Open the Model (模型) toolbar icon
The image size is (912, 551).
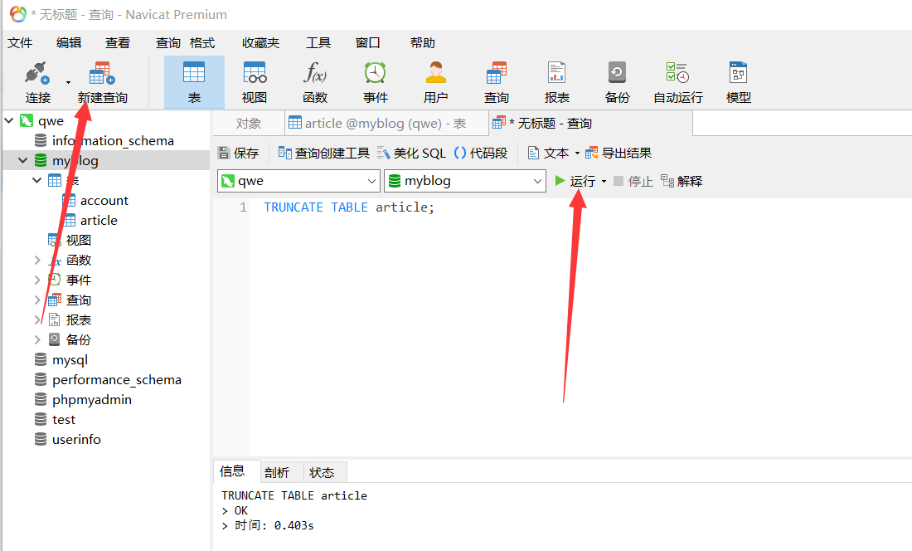pos(738,82)
